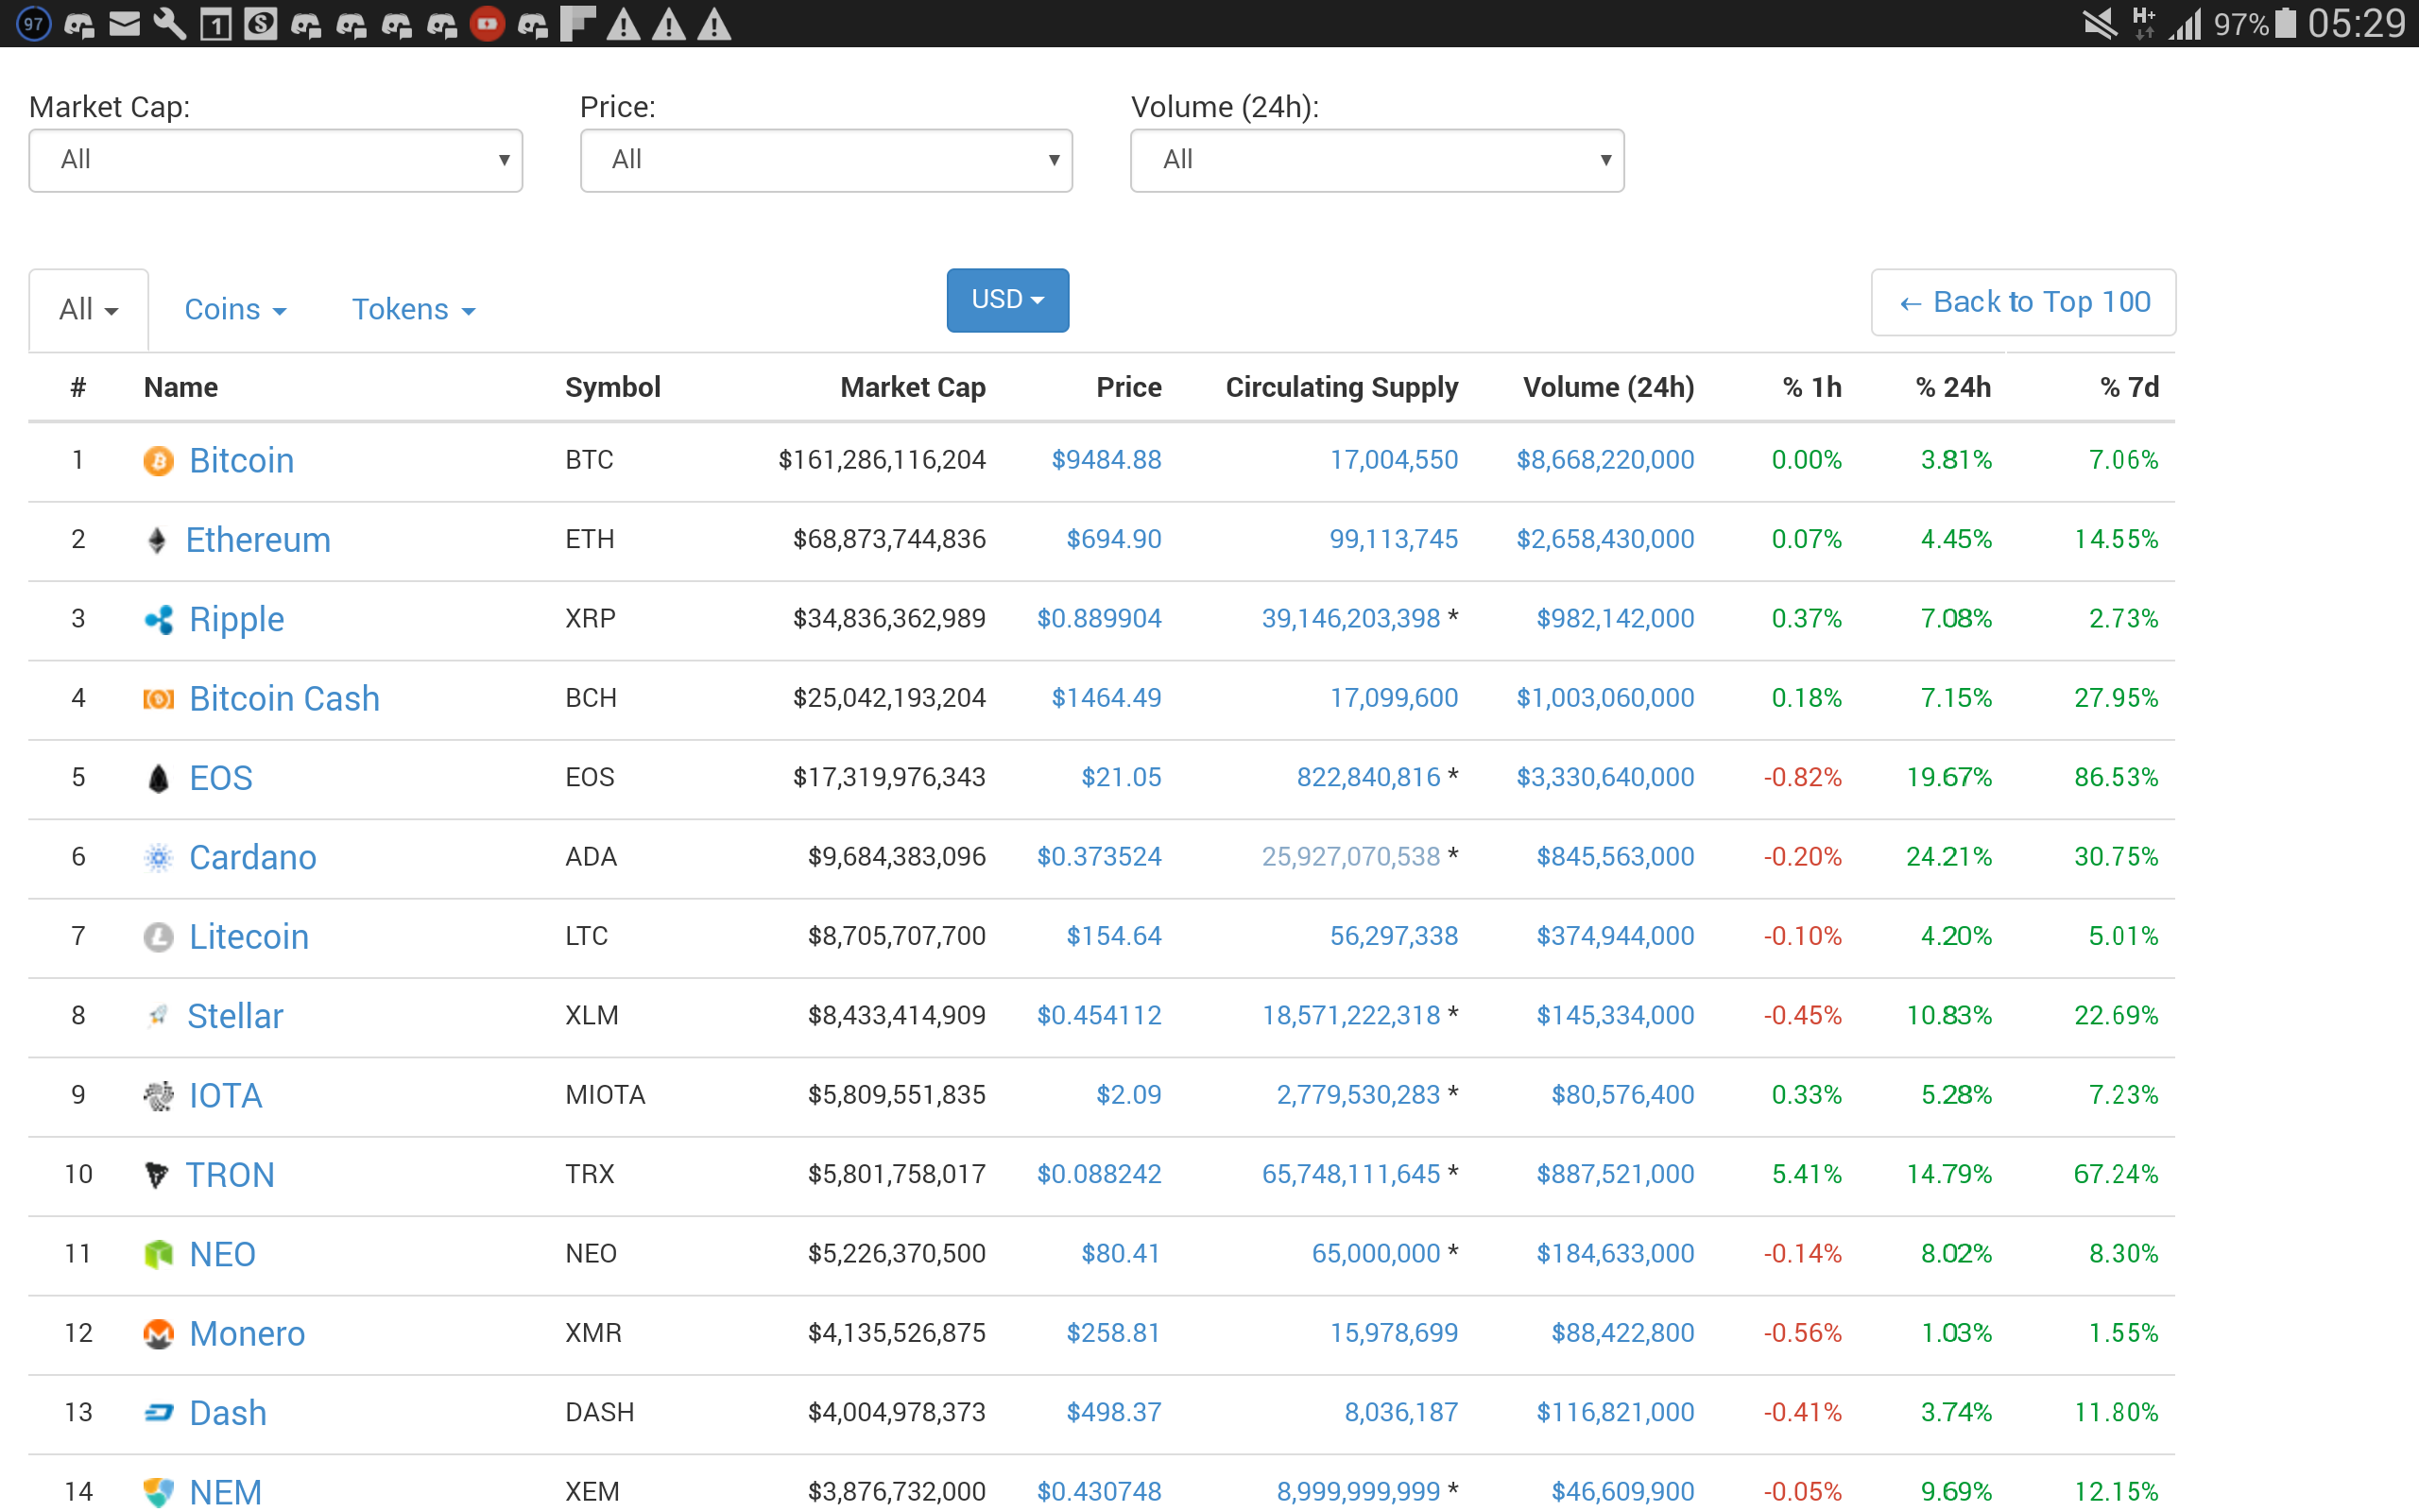Open the All tab dropdown
Image resolution: width=2419 pixels, height=1512 pixels.
click(x=89, y=310)
